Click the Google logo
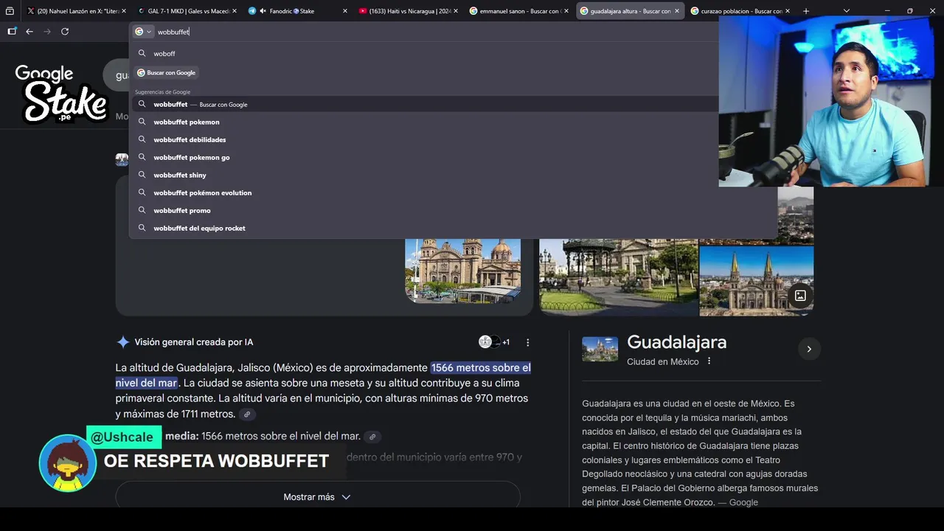The width and height of the screenshot is (944, 531). pos(44,74)
